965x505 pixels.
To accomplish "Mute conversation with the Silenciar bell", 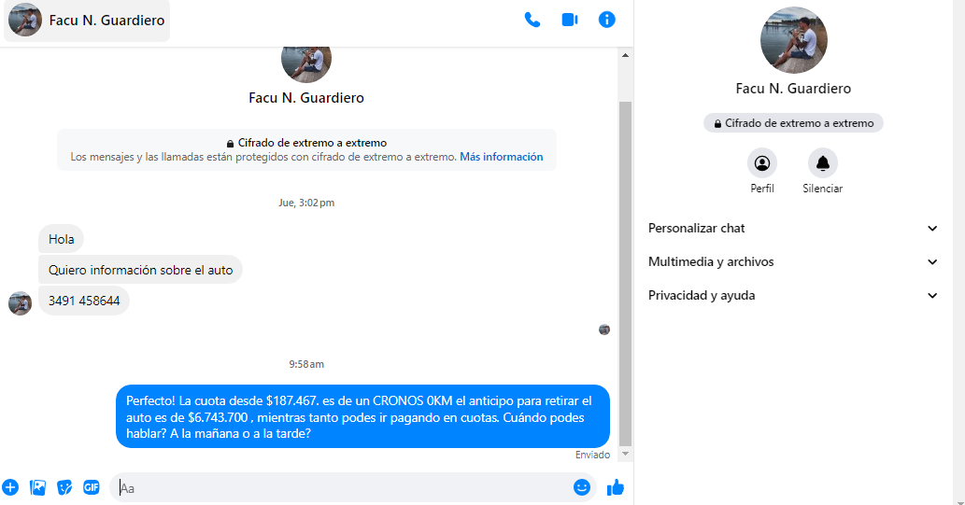I will pyautogui.click(x=822, y=171).
